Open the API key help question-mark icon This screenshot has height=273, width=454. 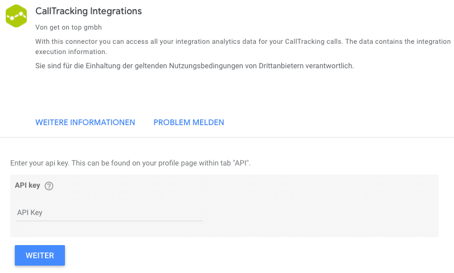click(49, 186)
